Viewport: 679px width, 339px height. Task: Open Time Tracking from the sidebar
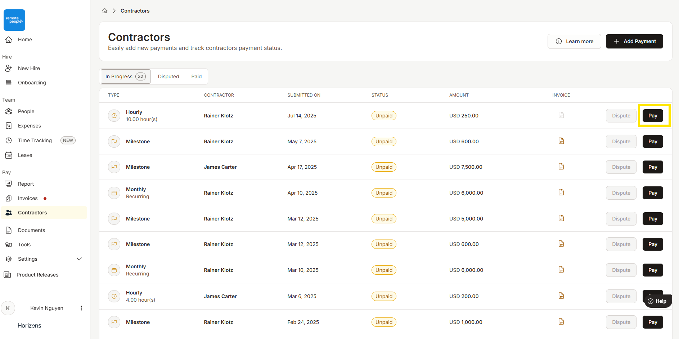pos(35,140)
